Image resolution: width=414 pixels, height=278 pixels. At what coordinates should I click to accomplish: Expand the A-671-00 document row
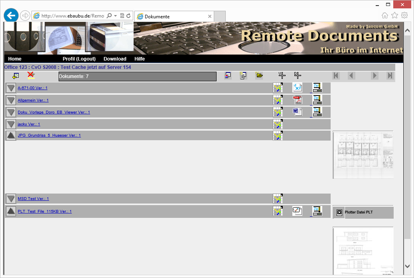point(11,88)
